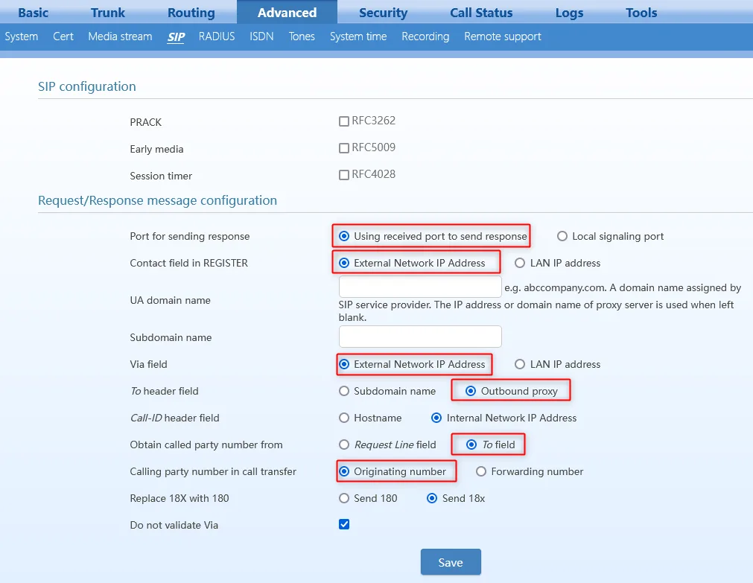
Task: Select External Network IP Address for Via field
Action: click(344, 364)
